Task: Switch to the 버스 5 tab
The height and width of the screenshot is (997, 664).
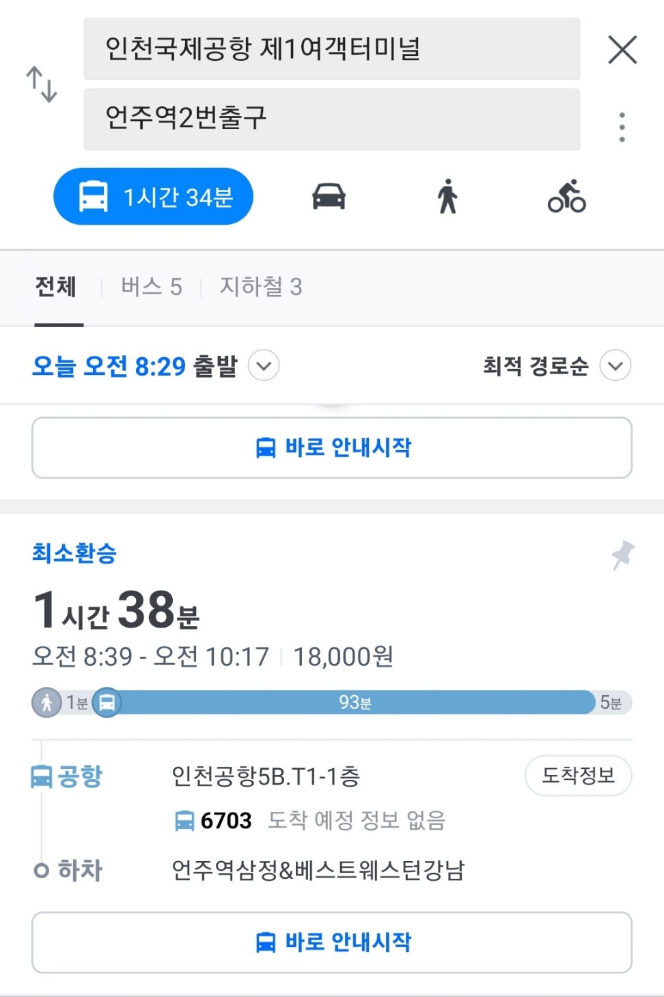Action: [x=152, y=287]
